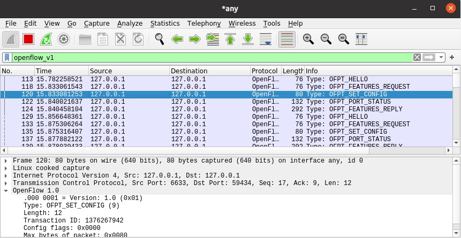The height and width of the screenshot is (238, 461).
Task: Expand Internet Protocol Version 4 node
Action: tap(6, 176)
